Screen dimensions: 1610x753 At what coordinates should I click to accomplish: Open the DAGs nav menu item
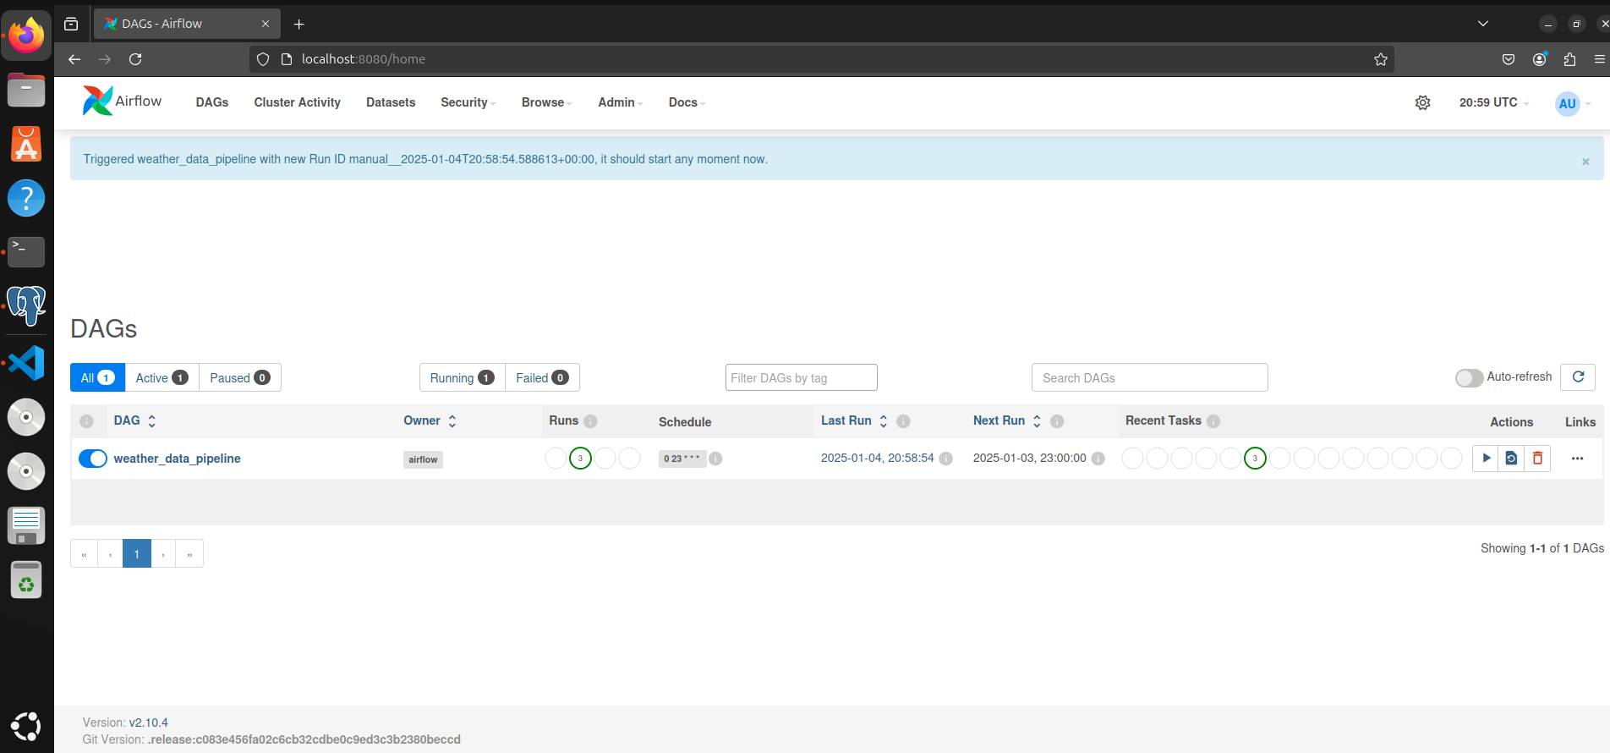[x=212, y=102]
